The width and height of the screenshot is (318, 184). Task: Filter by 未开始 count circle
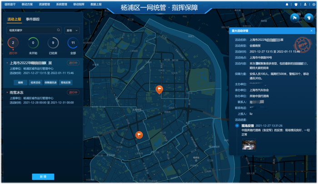coord(33,43)
